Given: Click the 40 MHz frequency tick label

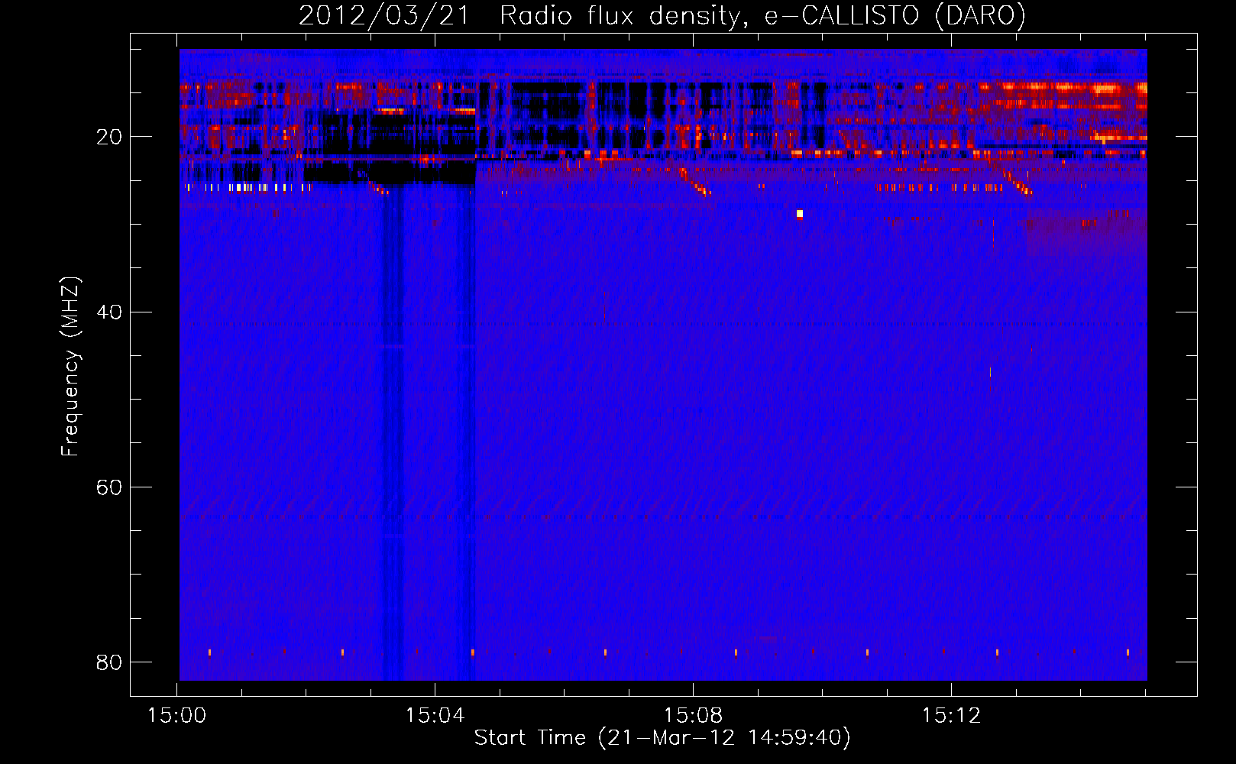Looking at the screenshot, I should coord(109,312).
